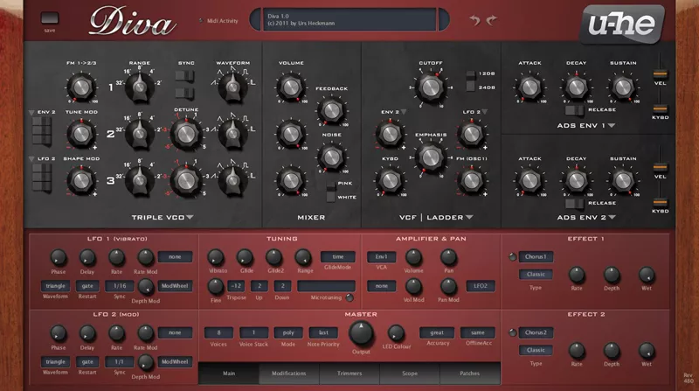Click the filter Cutoff knob
699x391 pixels.
428,87
